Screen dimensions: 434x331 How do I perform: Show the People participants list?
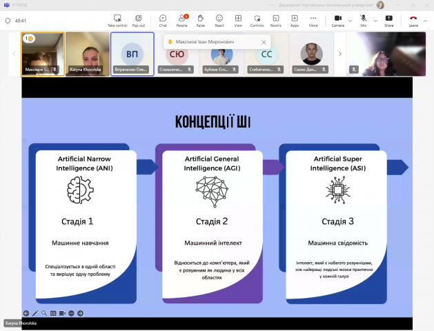click(181, 20)
